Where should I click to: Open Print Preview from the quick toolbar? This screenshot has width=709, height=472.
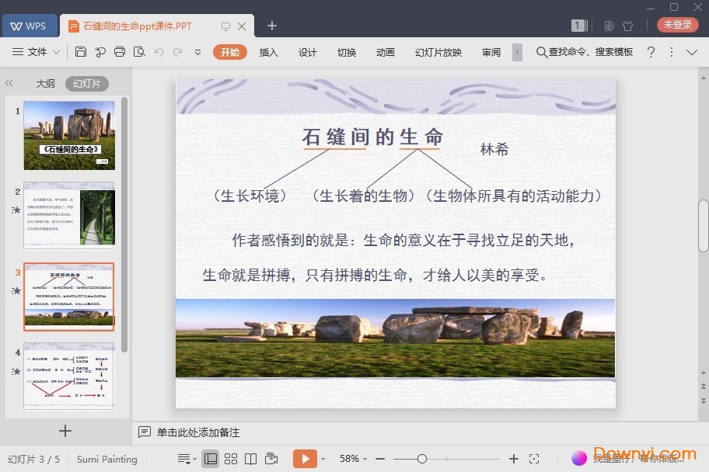139,52
